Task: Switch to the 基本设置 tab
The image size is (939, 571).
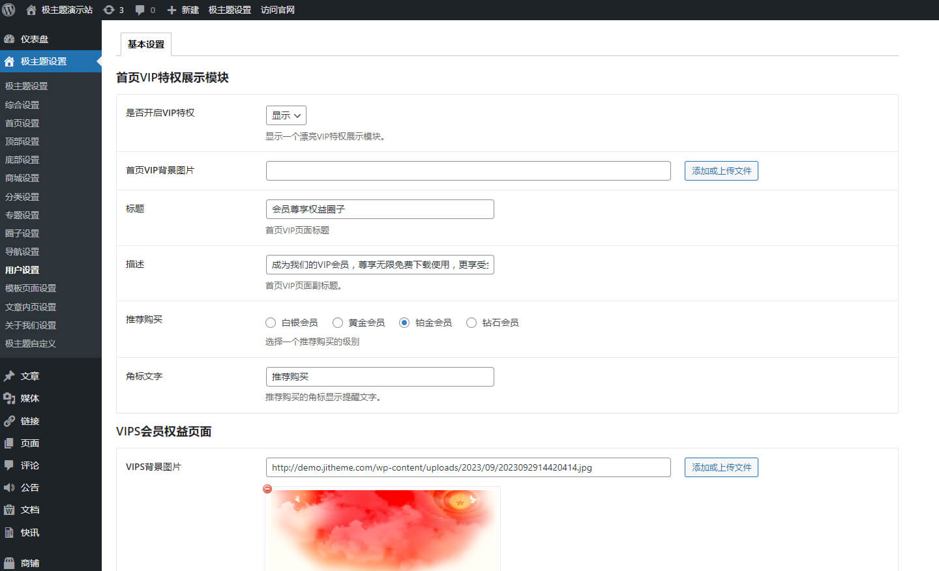Action: click(x=146, y=44)
